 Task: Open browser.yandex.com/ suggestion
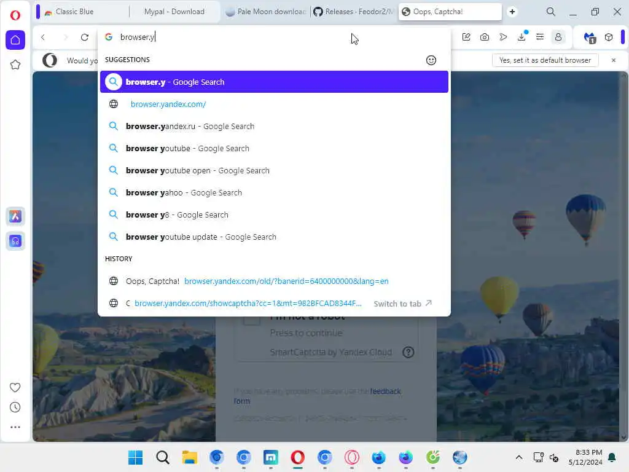pyautogui.click(x=274, y=104)
